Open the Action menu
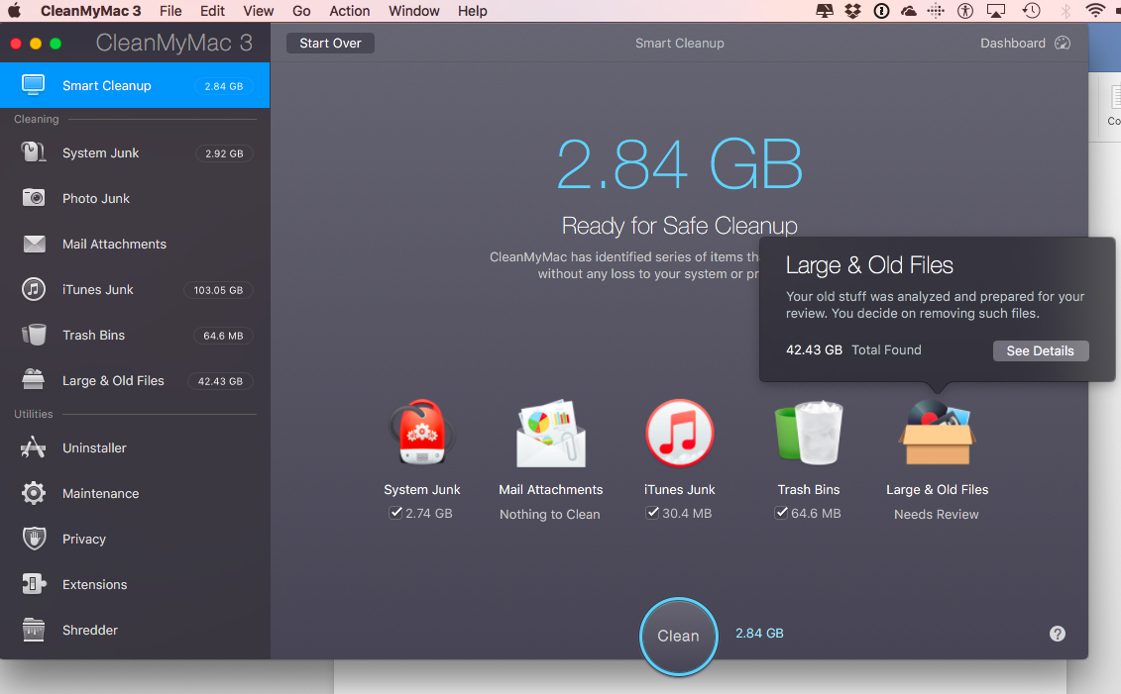Screen dimensions: 1121x694 click(x=349, y=11)
